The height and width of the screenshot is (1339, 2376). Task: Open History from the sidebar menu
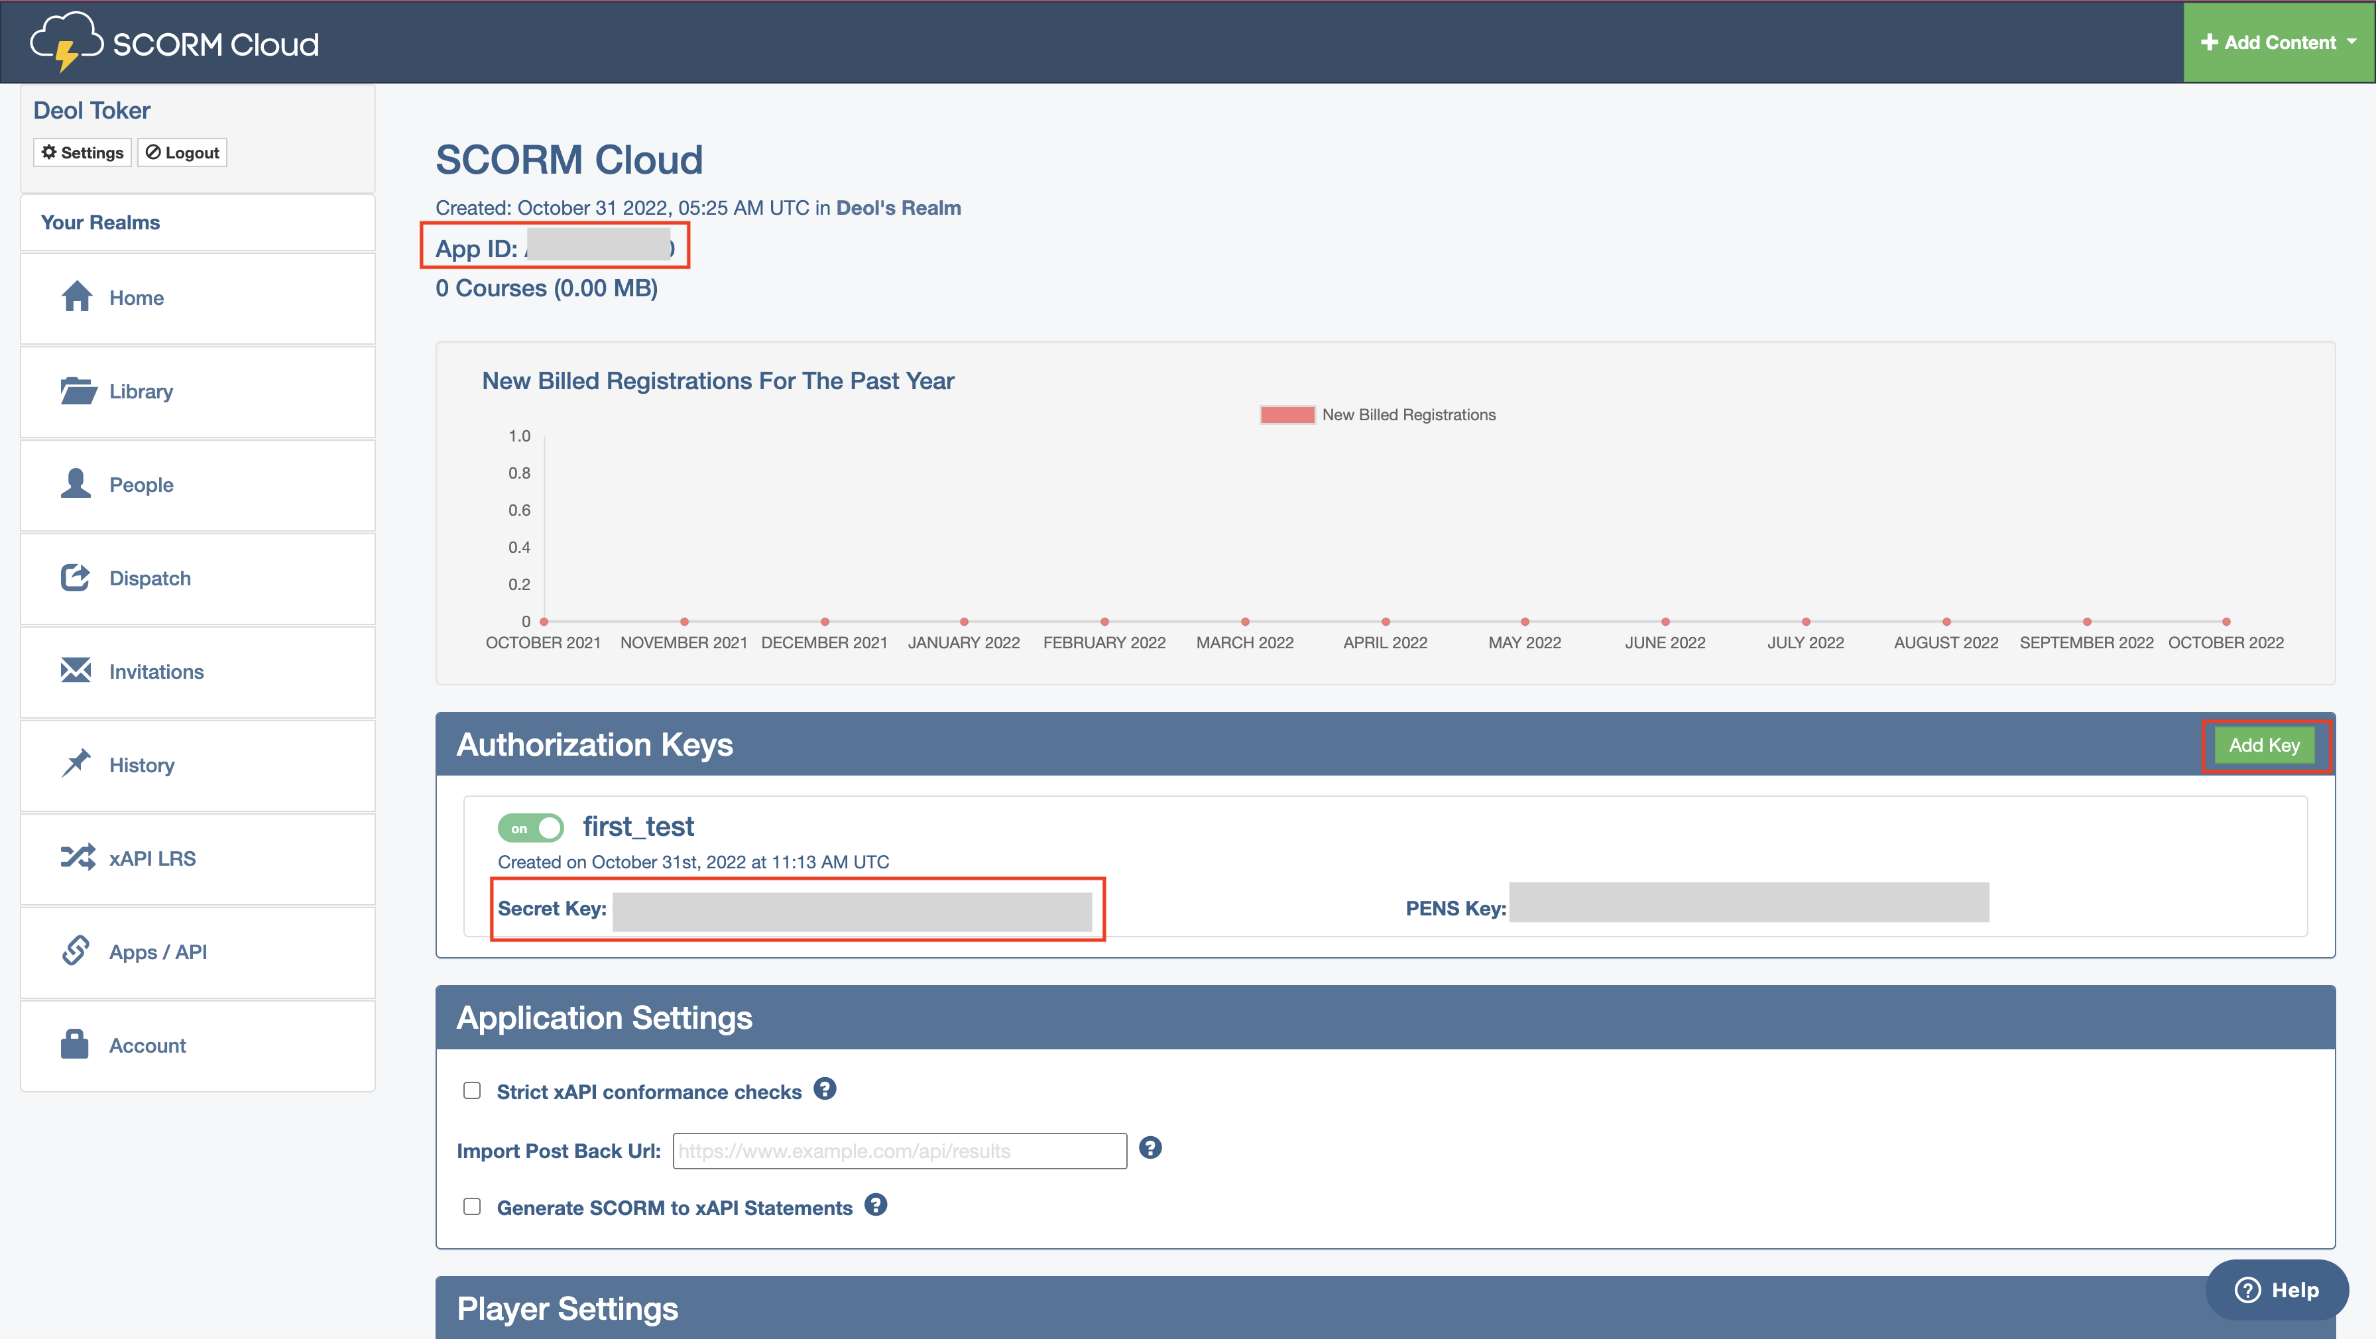coord(142,763)
